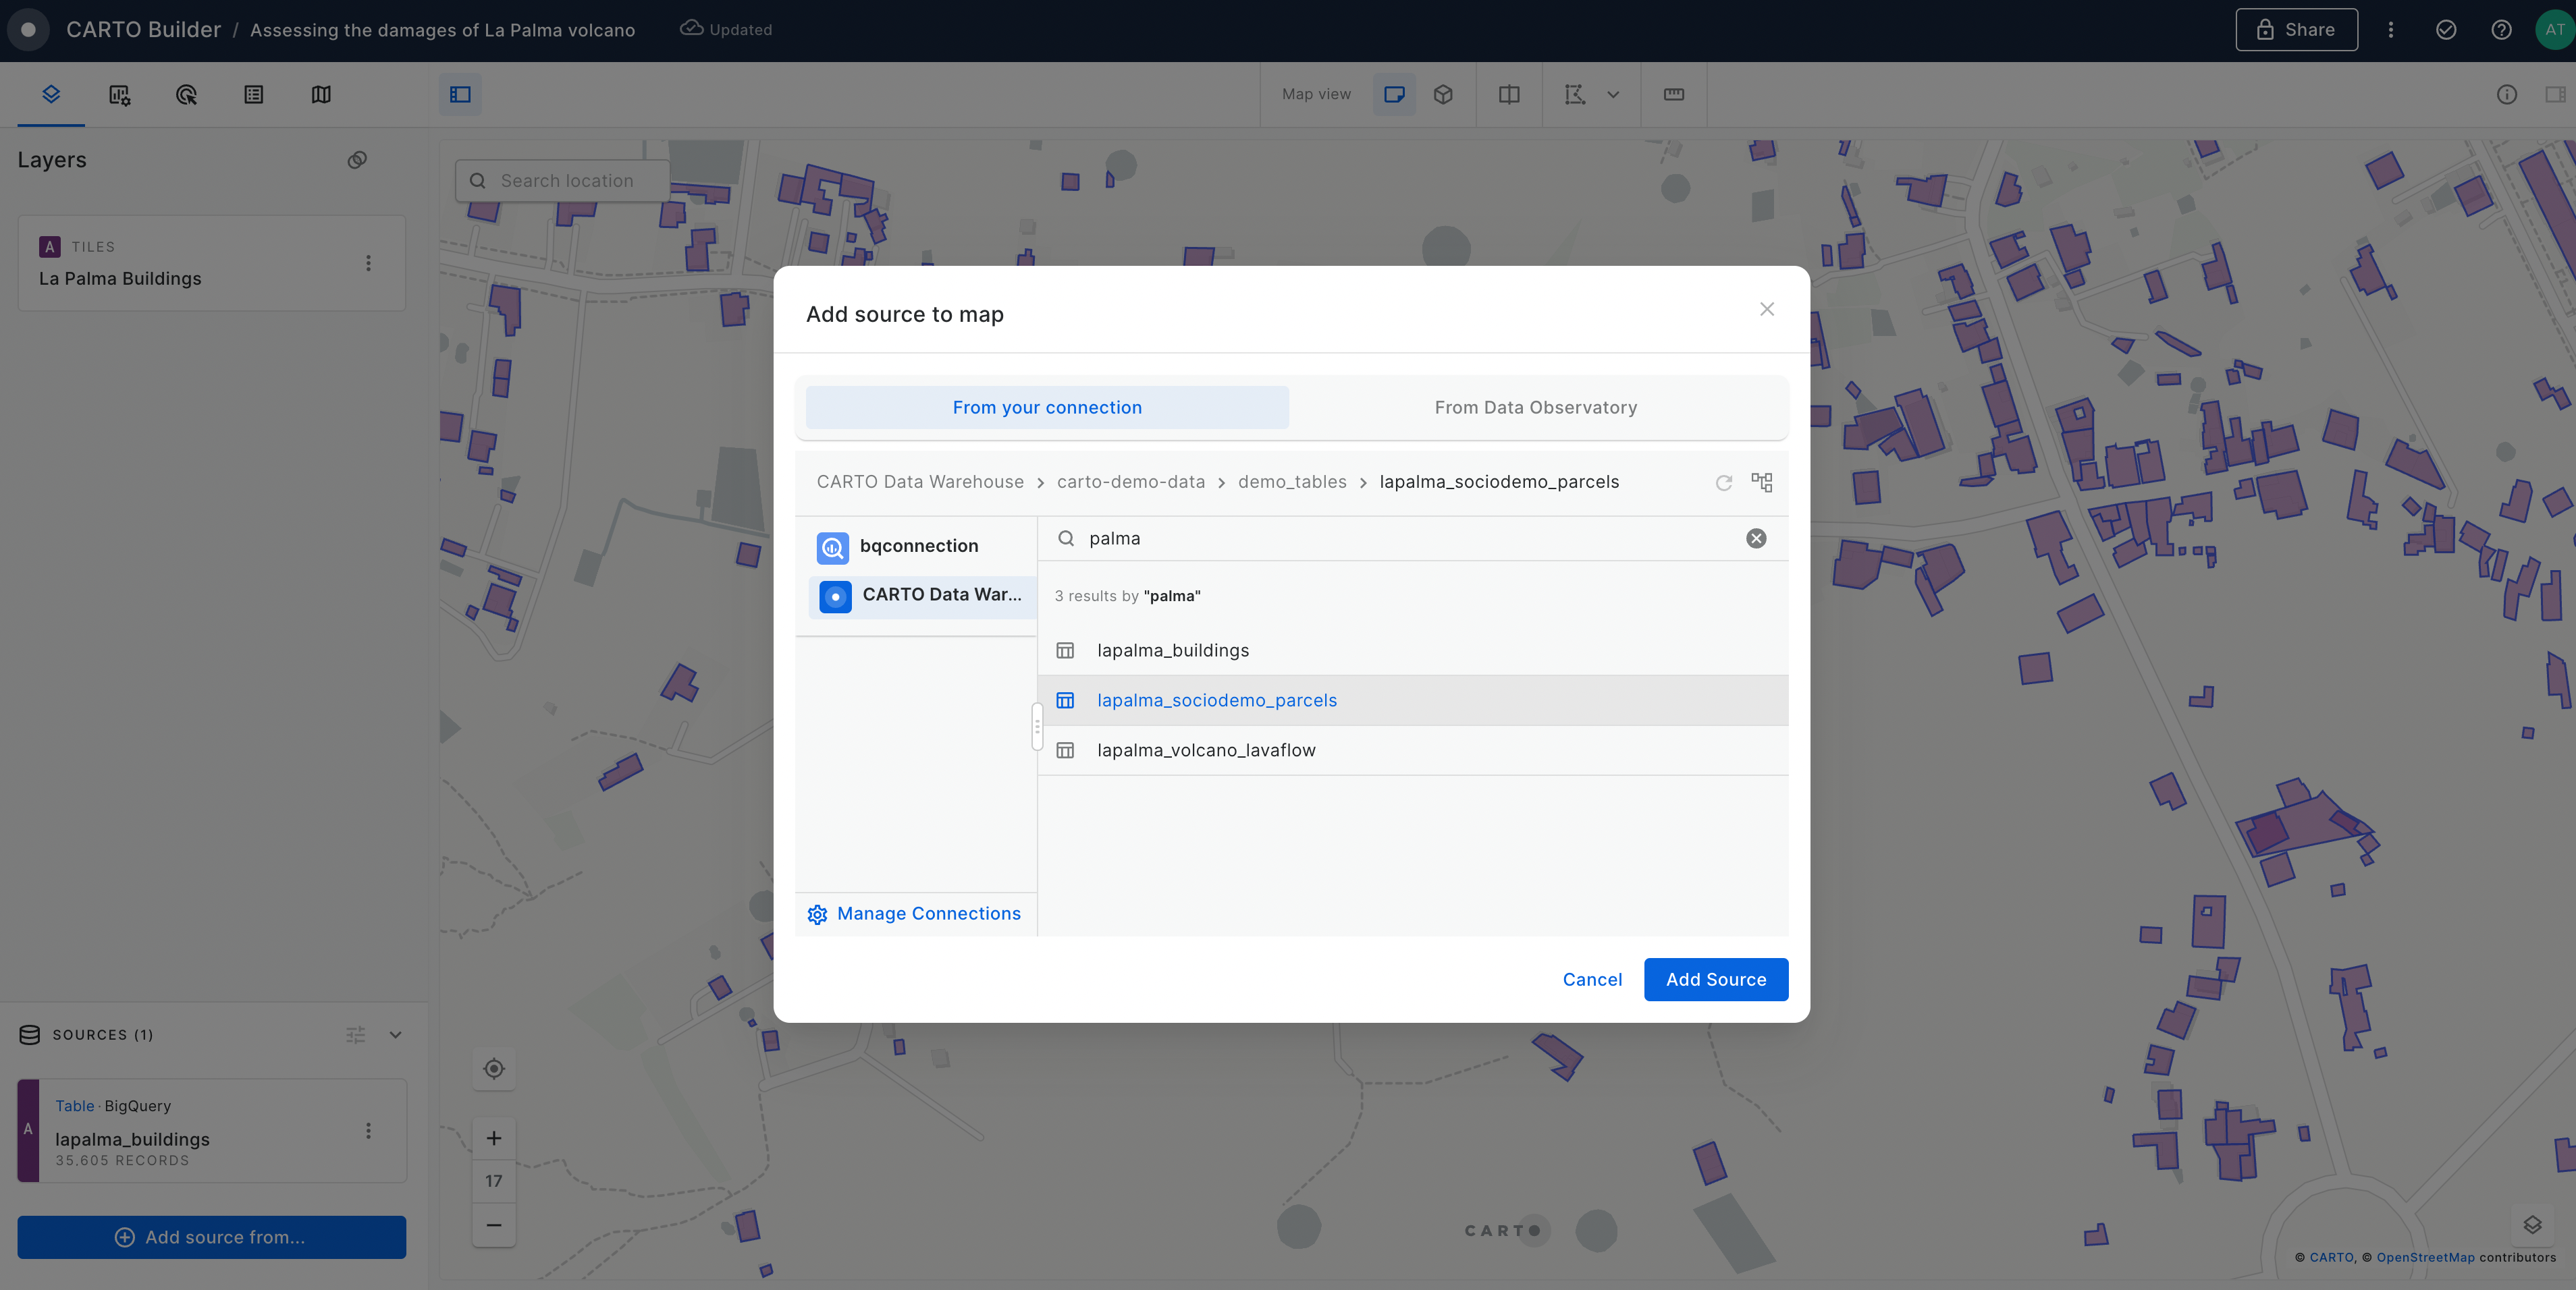Screen dimensions: 2576x1290
Task: Click the map title in header
Action: click(442, 30)
